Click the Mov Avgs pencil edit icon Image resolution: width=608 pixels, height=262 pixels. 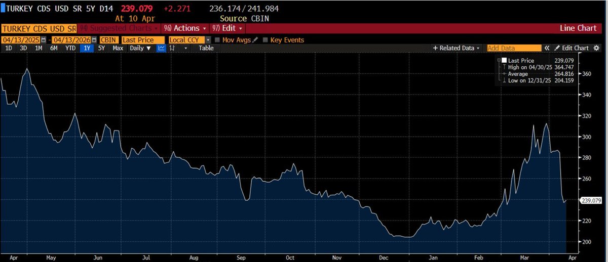(x=255, y=39)
